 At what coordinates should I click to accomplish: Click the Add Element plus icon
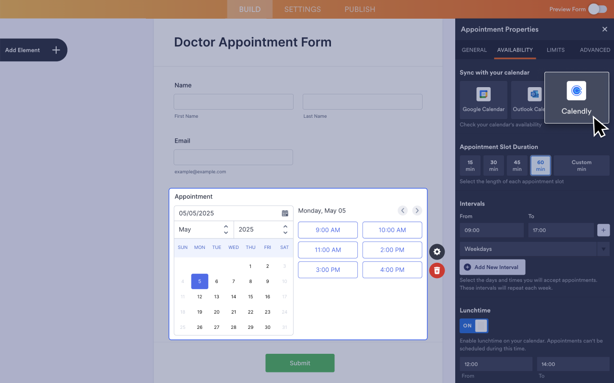click(56, 50)
